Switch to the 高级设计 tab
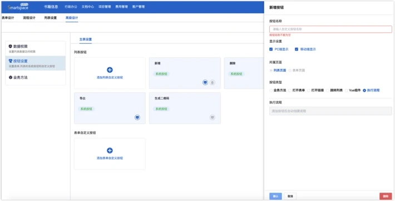The height and width of the screenshot is (201, 395). click(x=72, y=18)
